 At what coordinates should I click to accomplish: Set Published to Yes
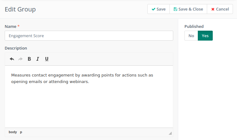[205, 36]
